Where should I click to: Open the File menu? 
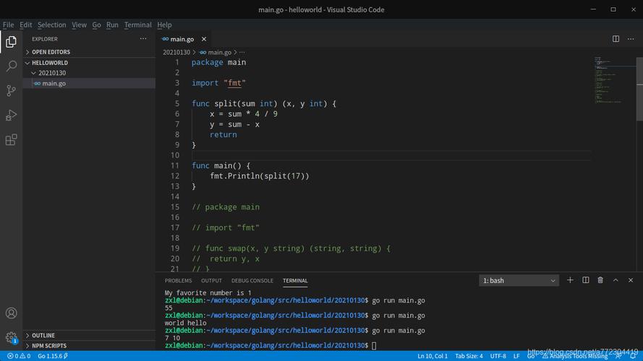point(8,25)
